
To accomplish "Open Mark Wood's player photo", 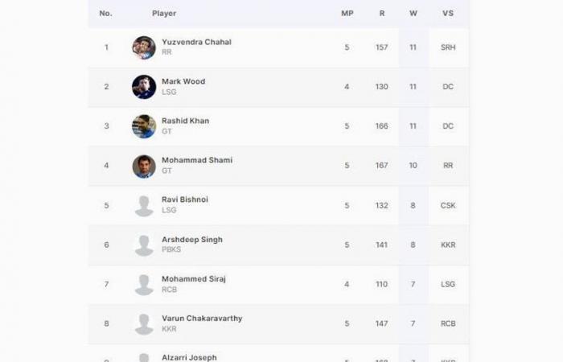I will tap(144, 87).
